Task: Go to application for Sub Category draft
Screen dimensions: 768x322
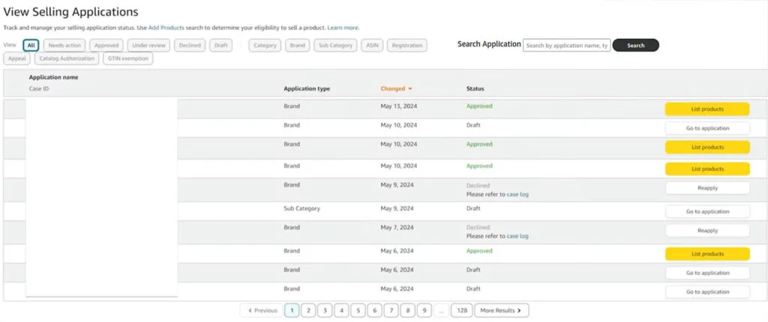Action: coord(707,212)
